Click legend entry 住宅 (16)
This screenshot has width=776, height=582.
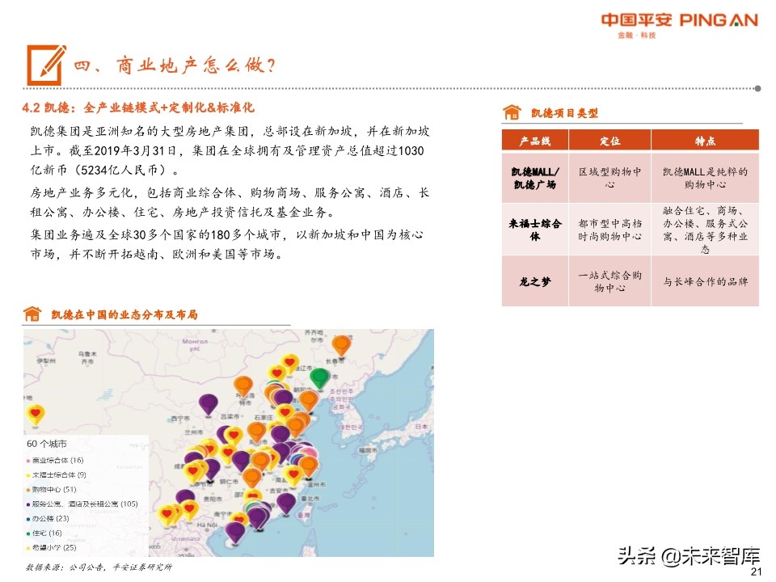tap(47, 533)
